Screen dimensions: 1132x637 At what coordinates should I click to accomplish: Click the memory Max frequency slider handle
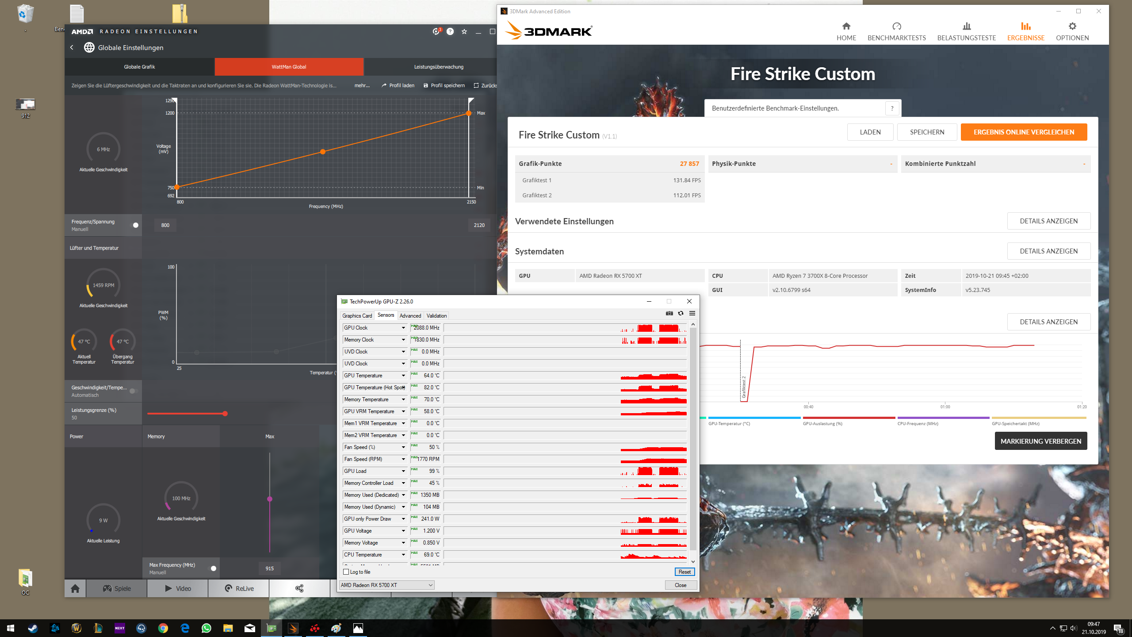[270, 499]
